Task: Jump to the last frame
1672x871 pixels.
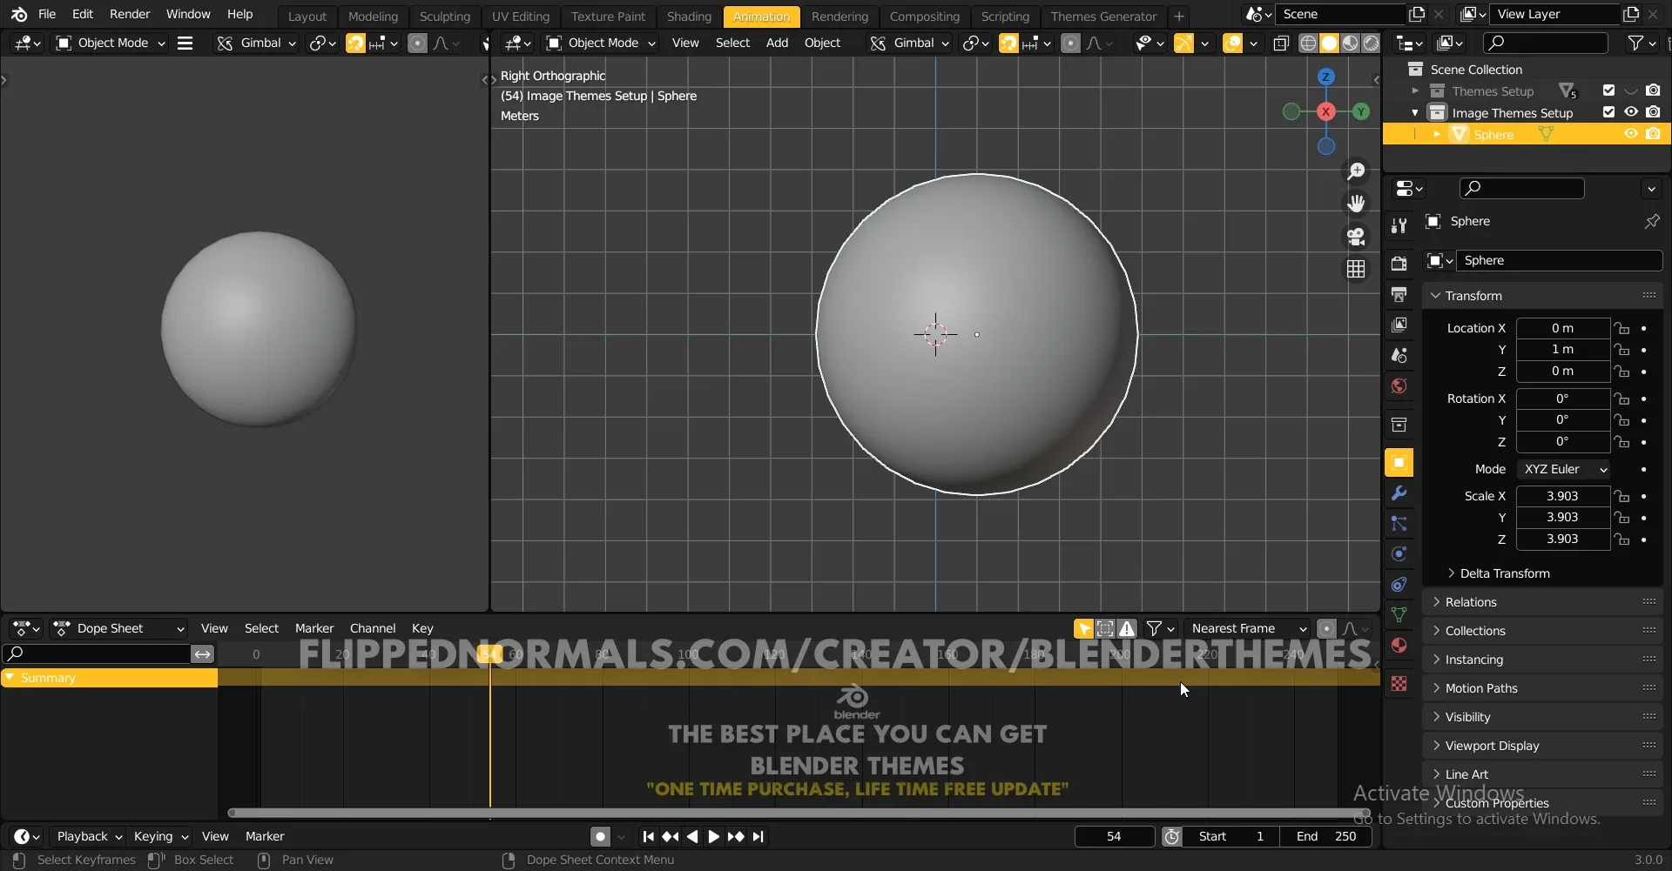Action: 758,836
